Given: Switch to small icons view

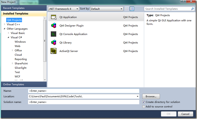Looking at the screenshot, I should (127, 9).
